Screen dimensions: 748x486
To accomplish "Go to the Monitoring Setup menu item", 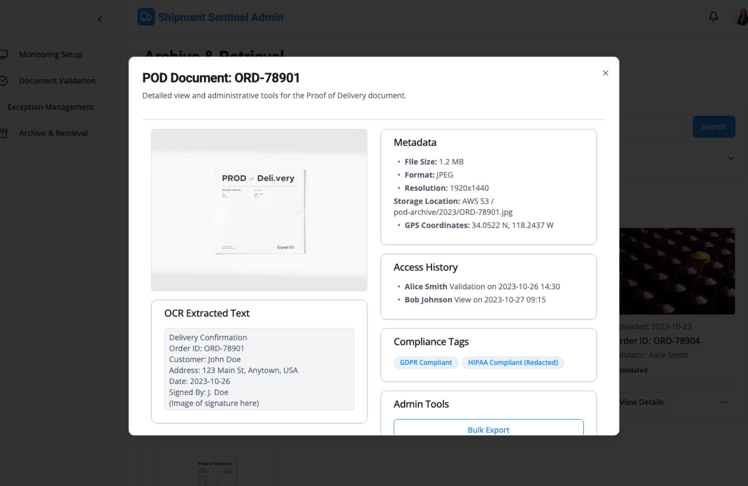I will (x=50, y=55).
